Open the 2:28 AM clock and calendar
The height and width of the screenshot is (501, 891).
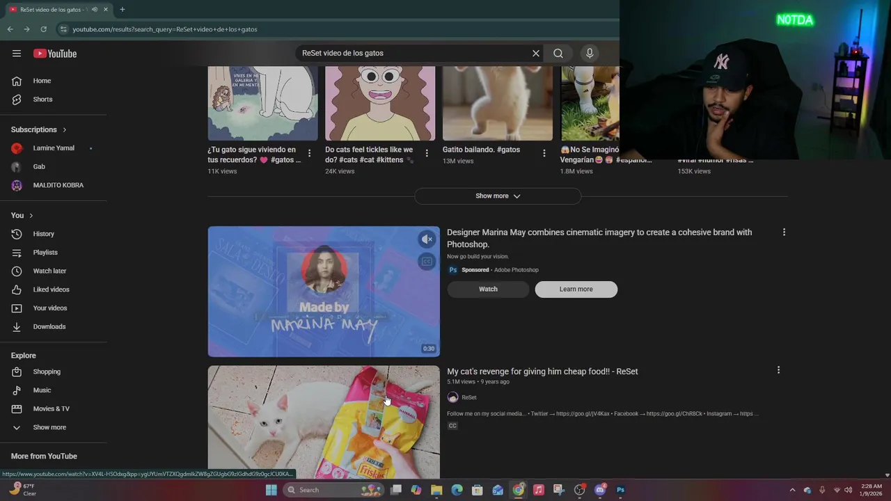(872, 490)
